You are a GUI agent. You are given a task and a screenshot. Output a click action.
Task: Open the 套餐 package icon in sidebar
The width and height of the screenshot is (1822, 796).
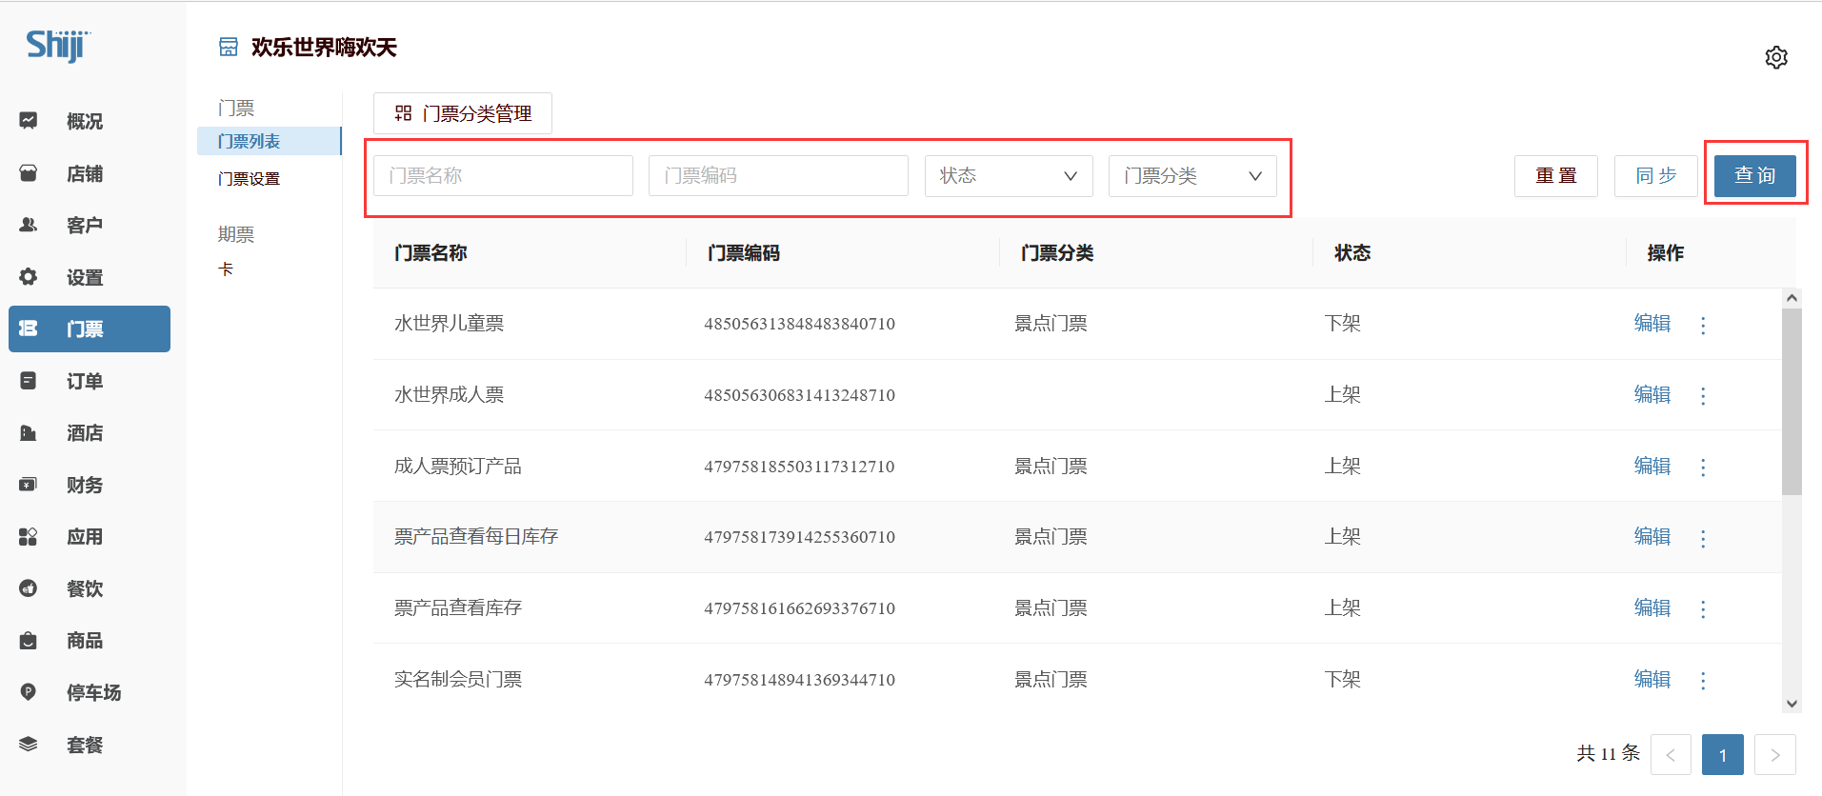(x=29, y=744)
